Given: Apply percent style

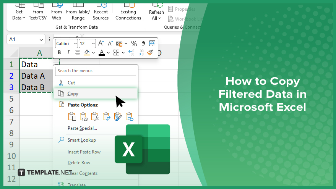Looking at the screenshot, I should (x=134, y=44).
